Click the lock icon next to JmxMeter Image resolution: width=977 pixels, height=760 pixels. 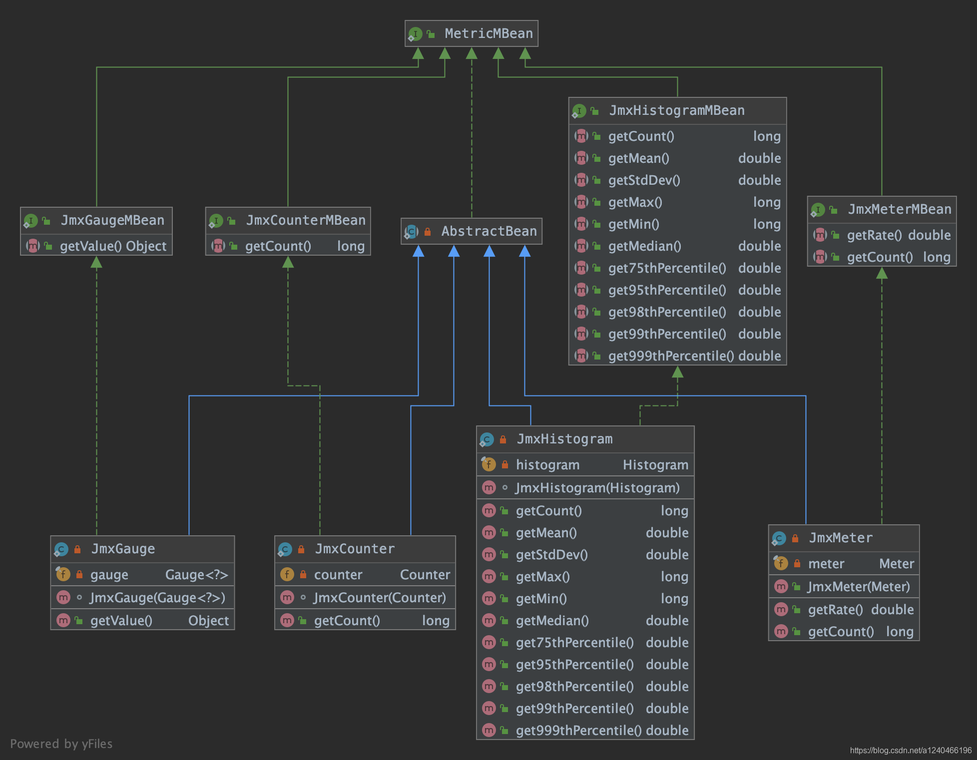coord(795,538)
